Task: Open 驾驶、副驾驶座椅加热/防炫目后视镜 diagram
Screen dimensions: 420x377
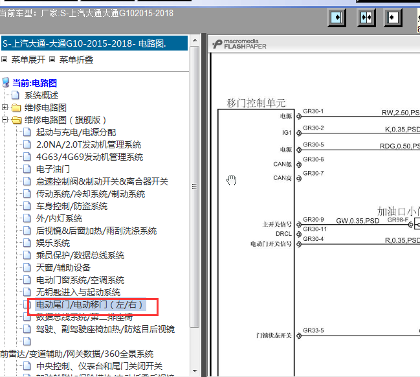Action: (x=105, y=329)
